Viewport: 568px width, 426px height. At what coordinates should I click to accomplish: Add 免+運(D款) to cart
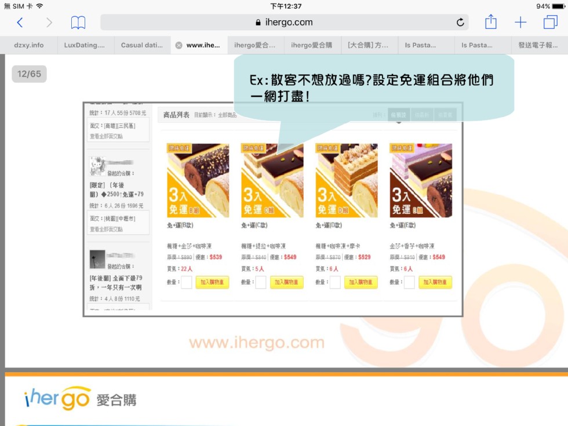(x=361, y=282)
